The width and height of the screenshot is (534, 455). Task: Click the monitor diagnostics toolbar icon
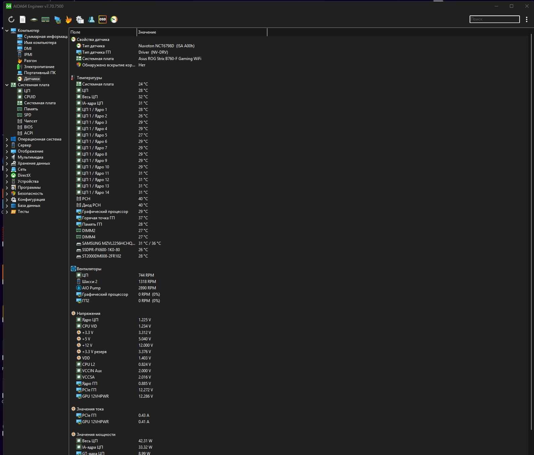pos(57,19)
